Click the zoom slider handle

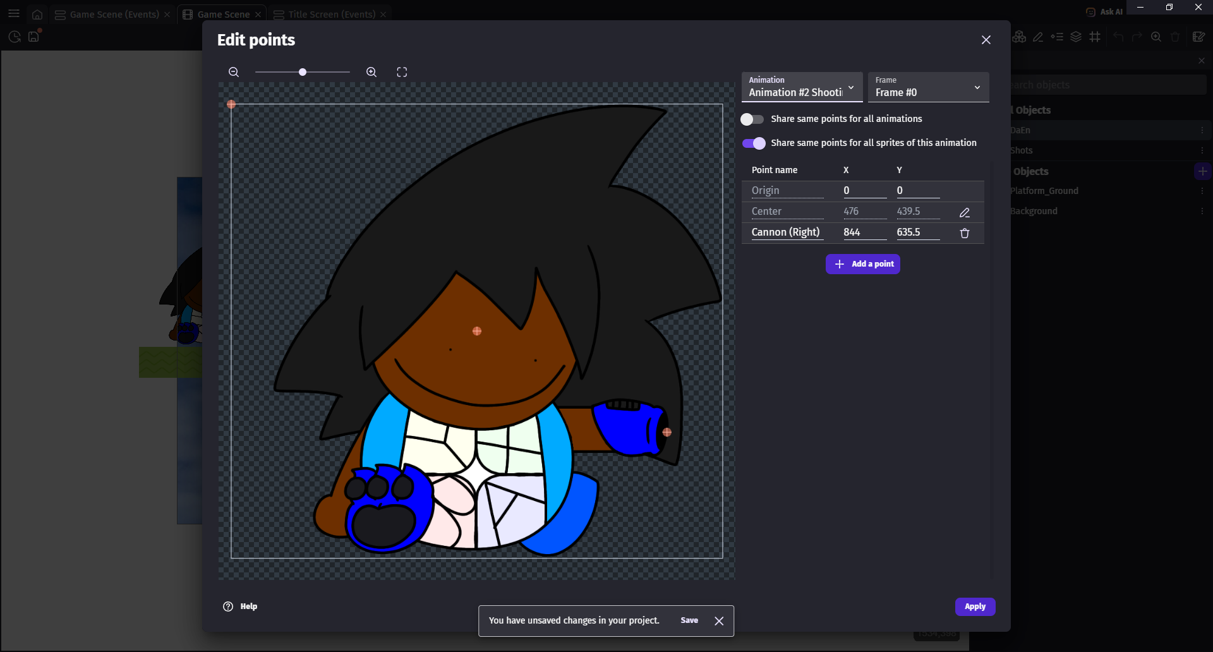click(x=303, y=72)
